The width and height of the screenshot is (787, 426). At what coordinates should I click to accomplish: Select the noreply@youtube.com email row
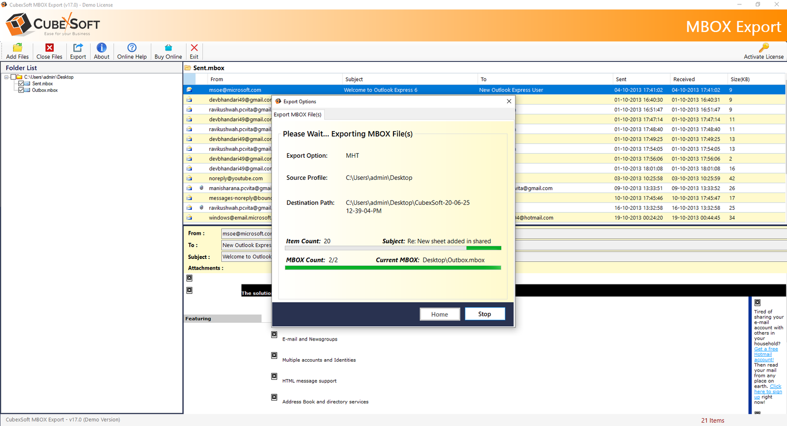[484, 178]
